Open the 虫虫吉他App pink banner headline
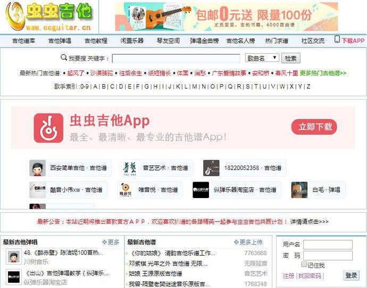This screenshot has width=367, height=288. pos(110,121)
